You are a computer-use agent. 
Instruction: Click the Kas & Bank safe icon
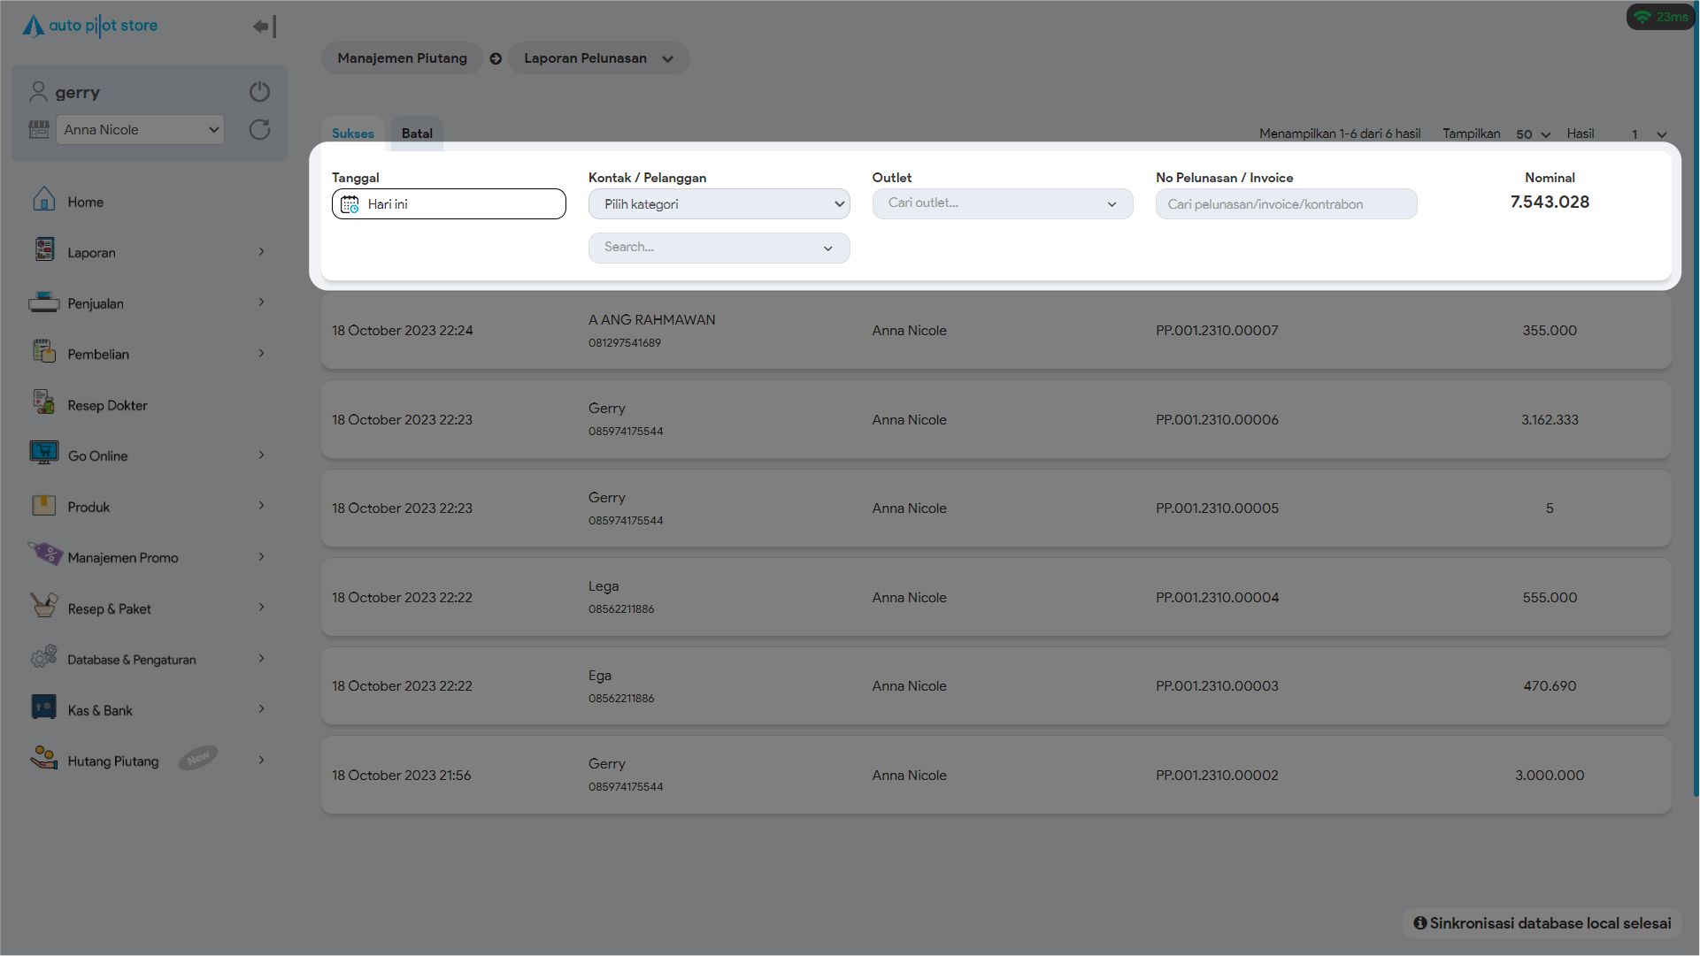pos(43,707)
